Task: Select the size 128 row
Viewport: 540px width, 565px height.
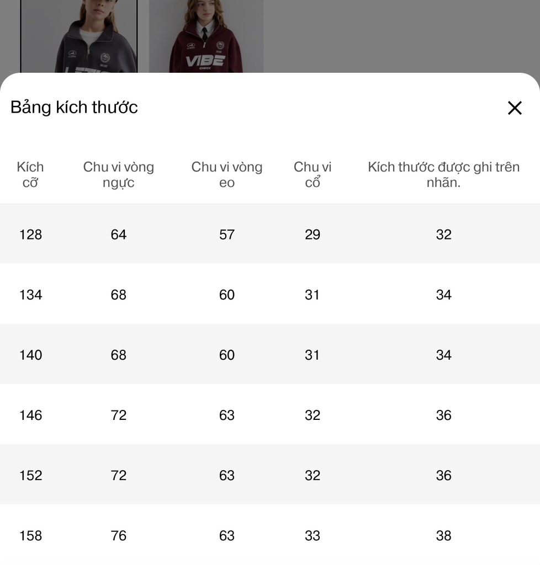Action: point(270,233)
